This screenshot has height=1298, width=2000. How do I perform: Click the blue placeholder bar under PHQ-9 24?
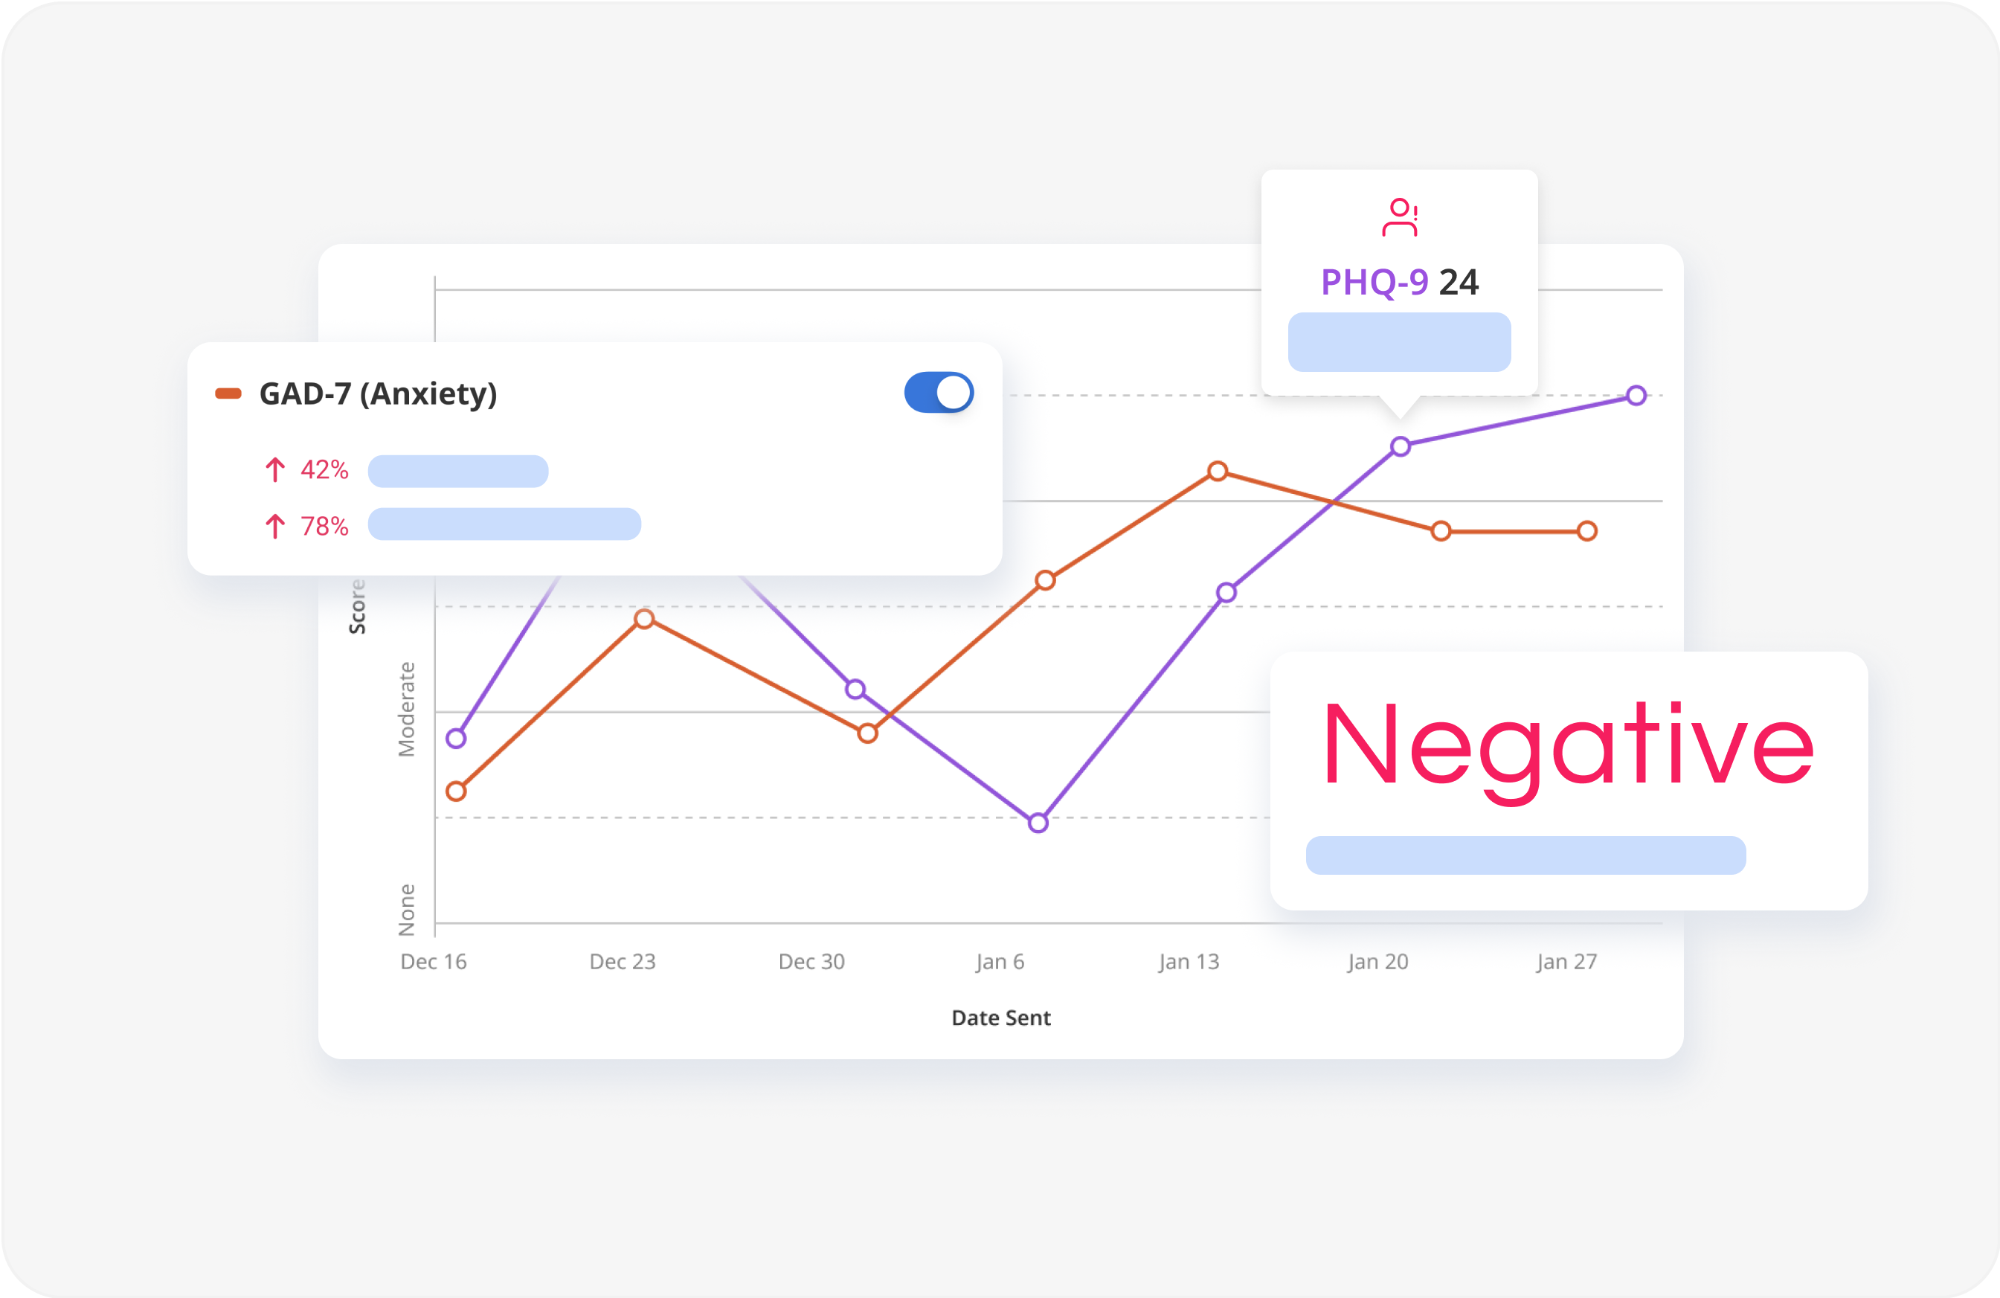1399,342
